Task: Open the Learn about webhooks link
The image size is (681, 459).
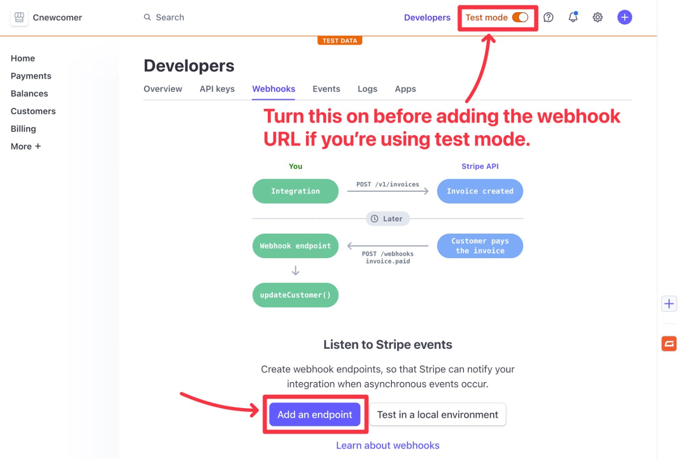Action: coord(387,445)
